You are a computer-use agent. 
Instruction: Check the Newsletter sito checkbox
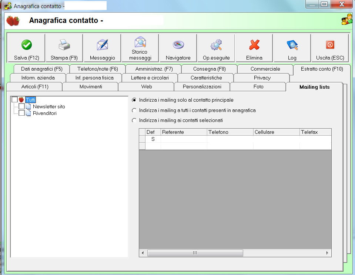pyautogui.click(x=22, y=106)
